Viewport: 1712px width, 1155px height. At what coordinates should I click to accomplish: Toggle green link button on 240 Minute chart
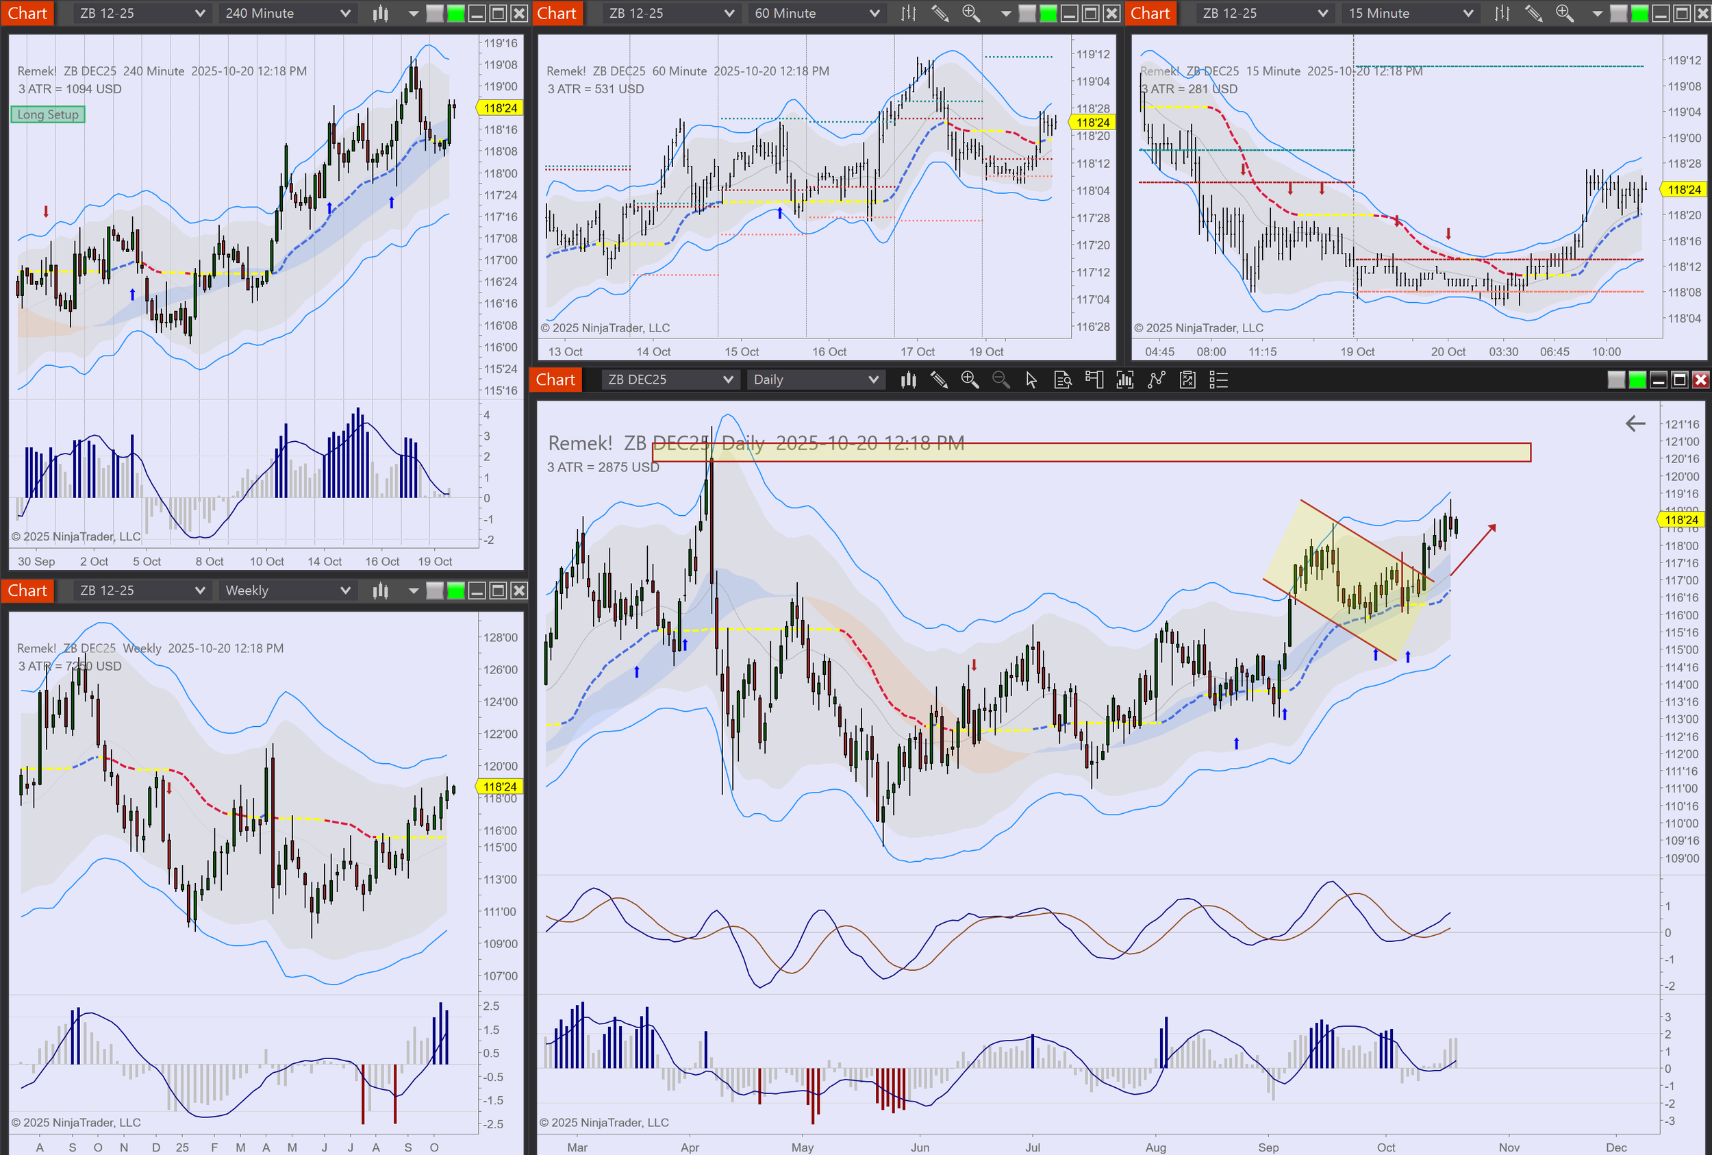tap(456, 13)
